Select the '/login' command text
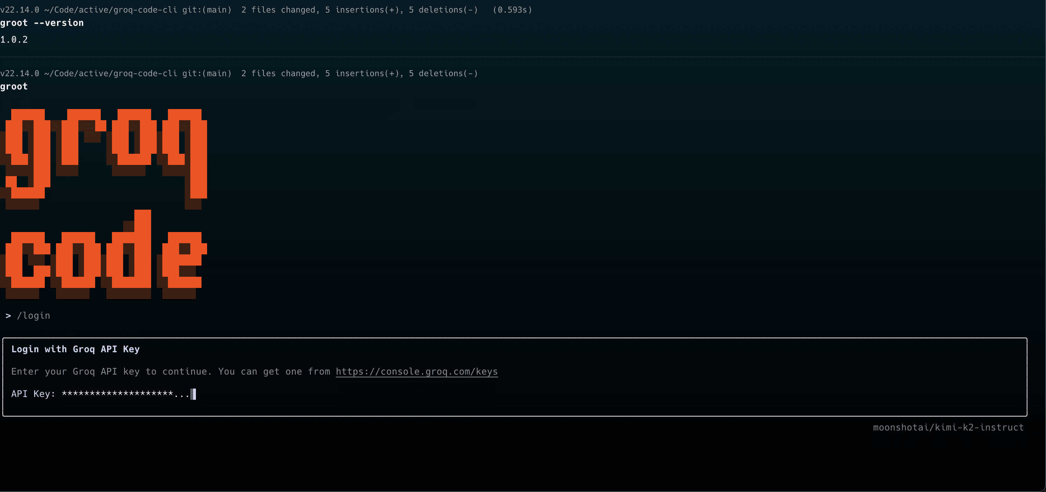This screenshot has width=1046, height=492. coord(33,316)
